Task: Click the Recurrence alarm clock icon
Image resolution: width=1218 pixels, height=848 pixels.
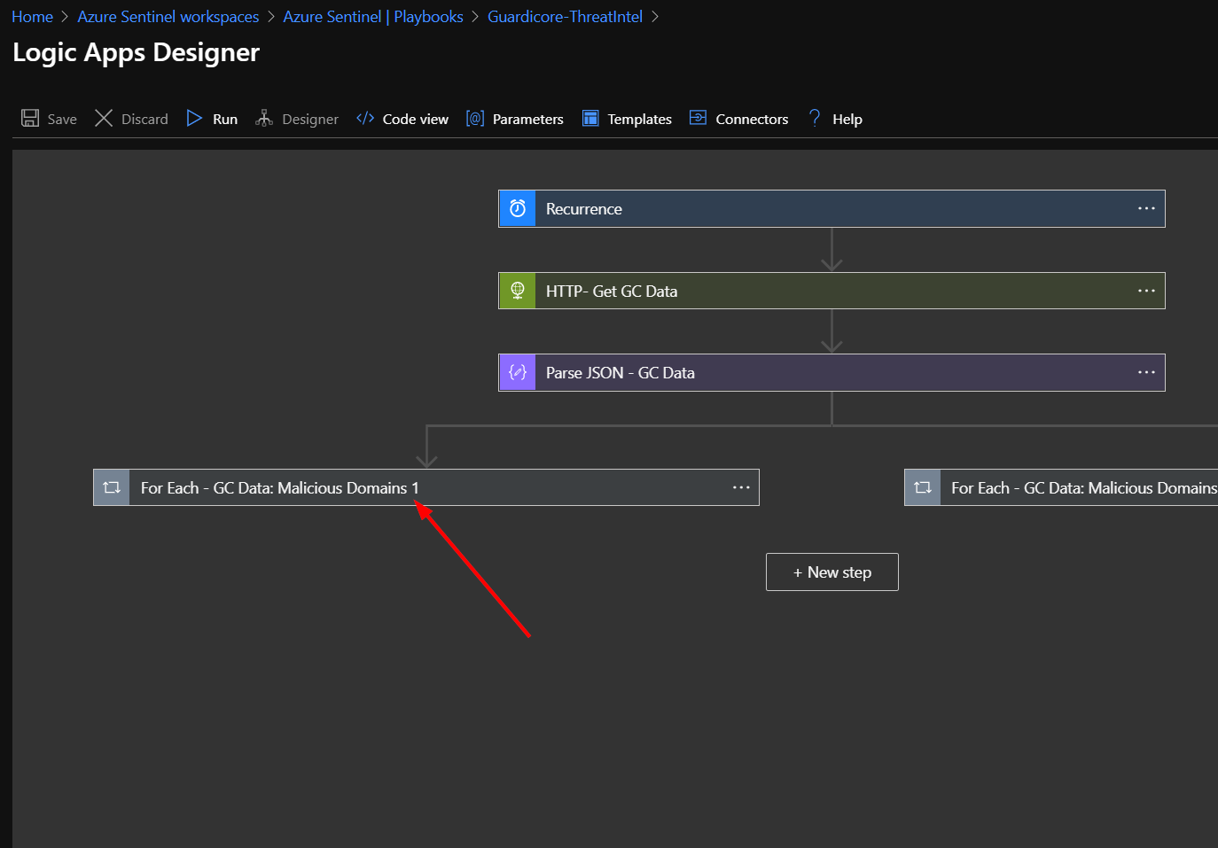Action: (x=518, y=208)
